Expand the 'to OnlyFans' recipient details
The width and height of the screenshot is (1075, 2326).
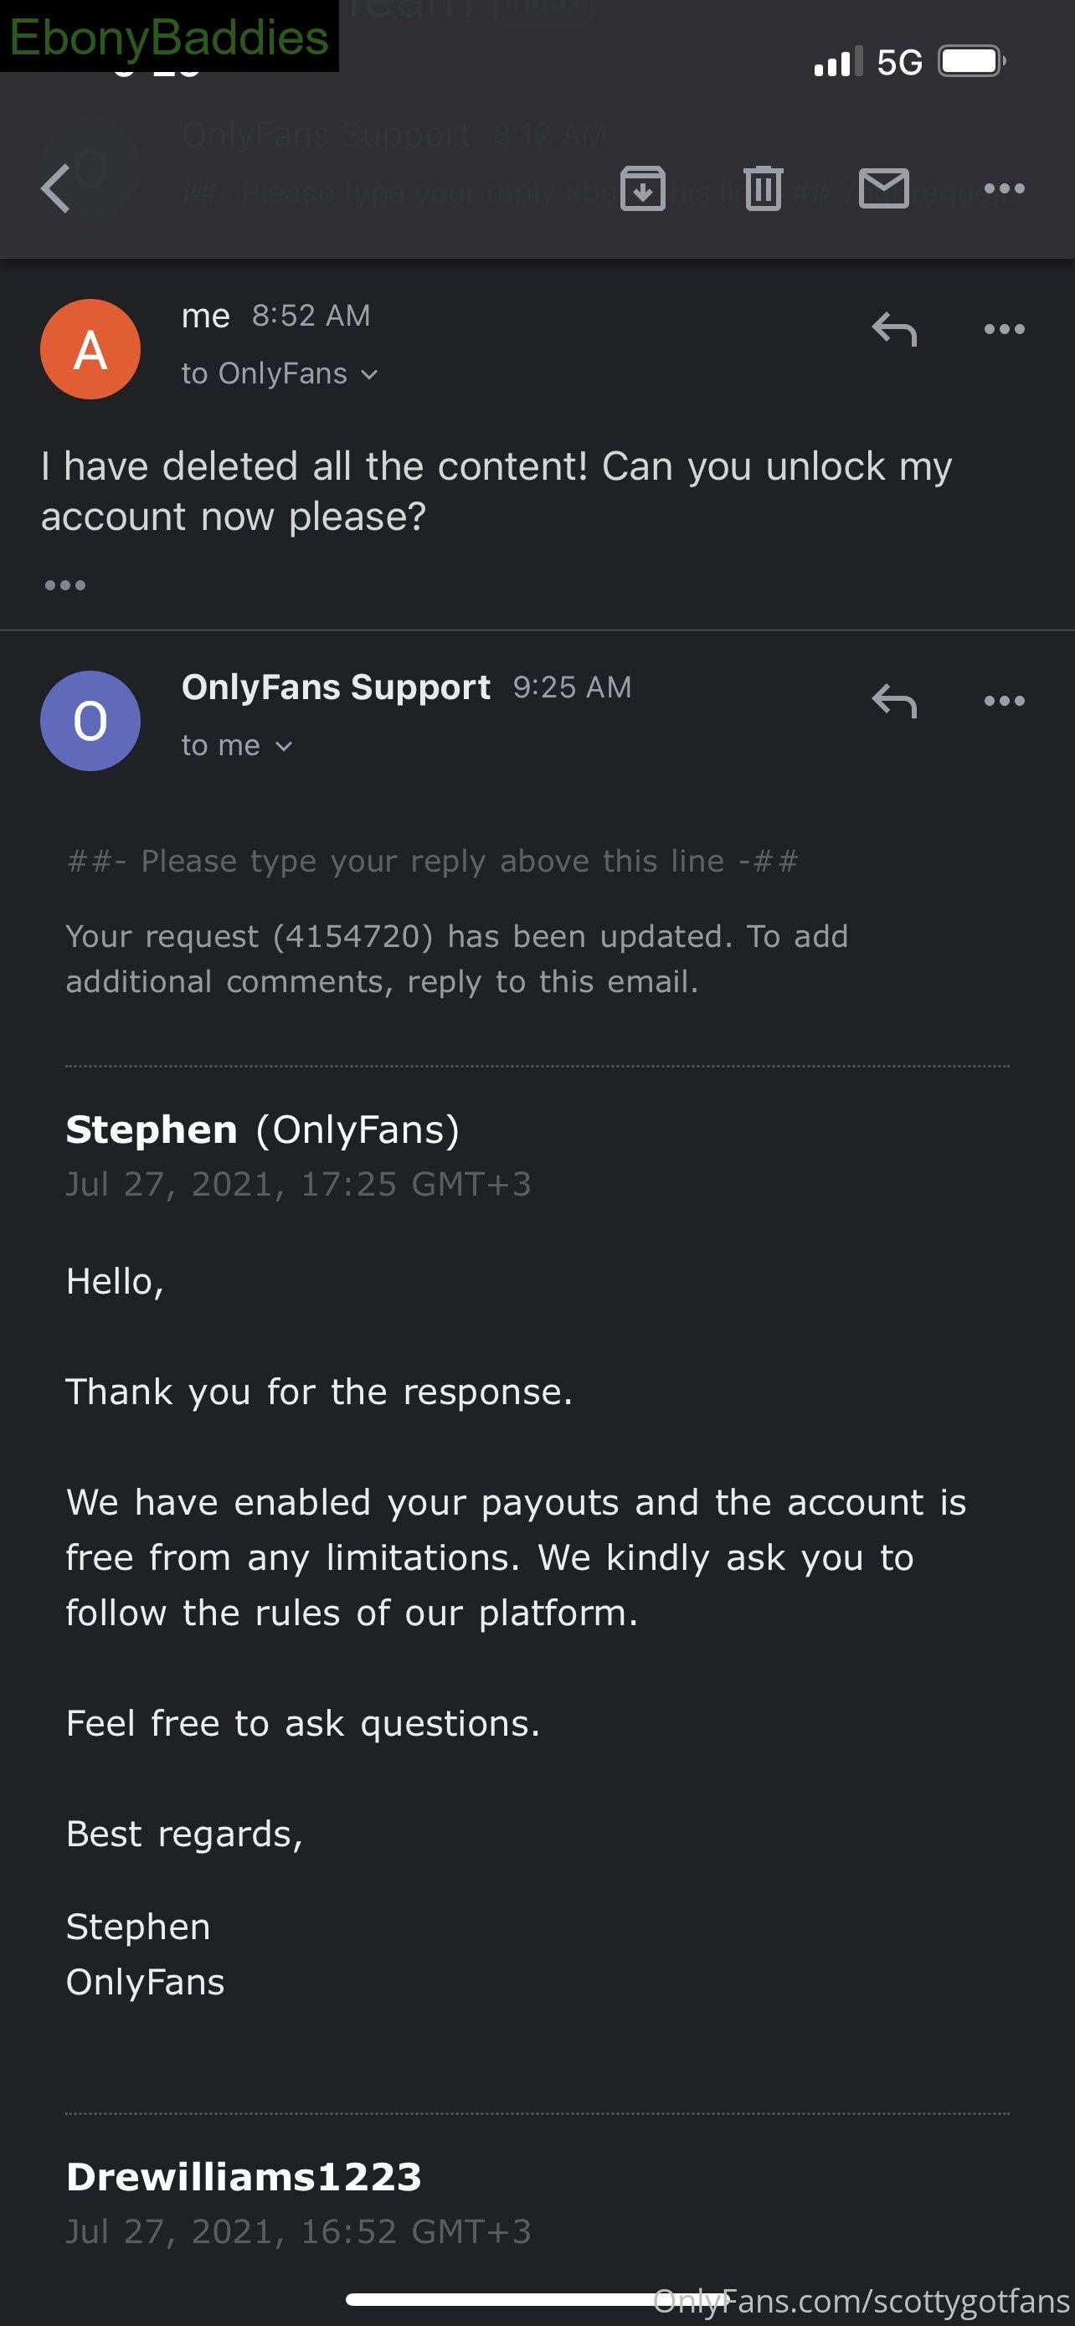click(280, 373)
